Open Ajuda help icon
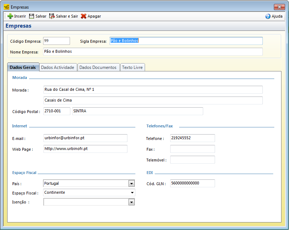Screen dimensions: 289x230 click(x=268, y=16)
